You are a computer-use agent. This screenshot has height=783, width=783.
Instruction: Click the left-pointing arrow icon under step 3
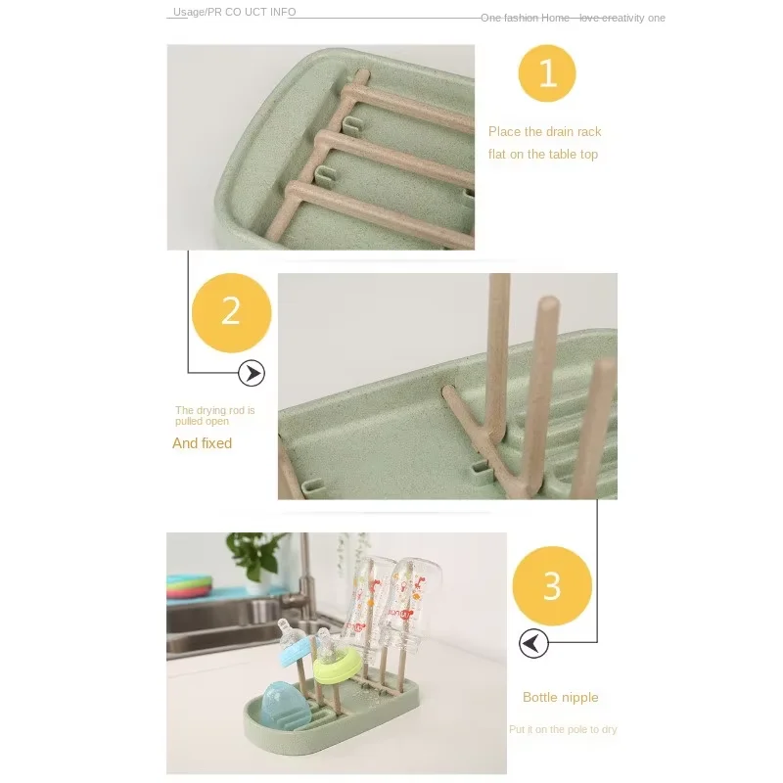(533, 643)
